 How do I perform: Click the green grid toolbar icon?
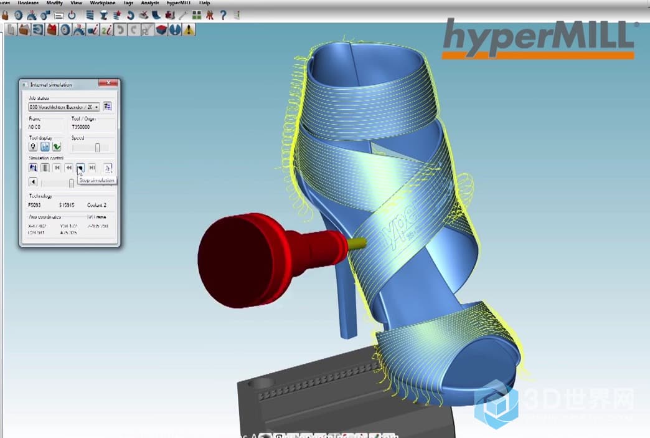coord(197,15)
